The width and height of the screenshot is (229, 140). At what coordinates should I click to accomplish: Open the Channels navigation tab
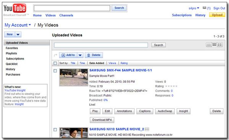[66, 15]
